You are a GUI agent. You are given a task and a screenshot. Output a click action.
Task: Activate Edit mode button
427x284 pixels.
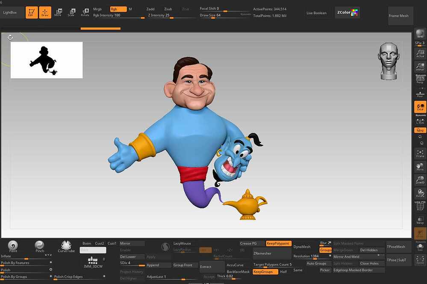click(32, 12)
